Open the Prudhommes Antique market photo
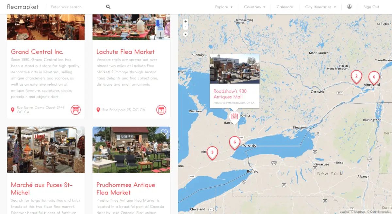The height and width of the screenshot is (214, 392). click(x=131, y=150)
